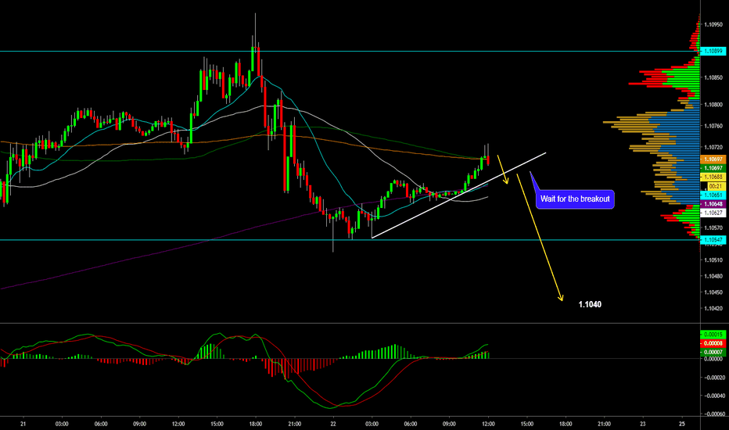The width and height of the screenshot is (729, 430).
Task: Select the long yellow arrow toward 1.1040
Action: click(540, 242)
